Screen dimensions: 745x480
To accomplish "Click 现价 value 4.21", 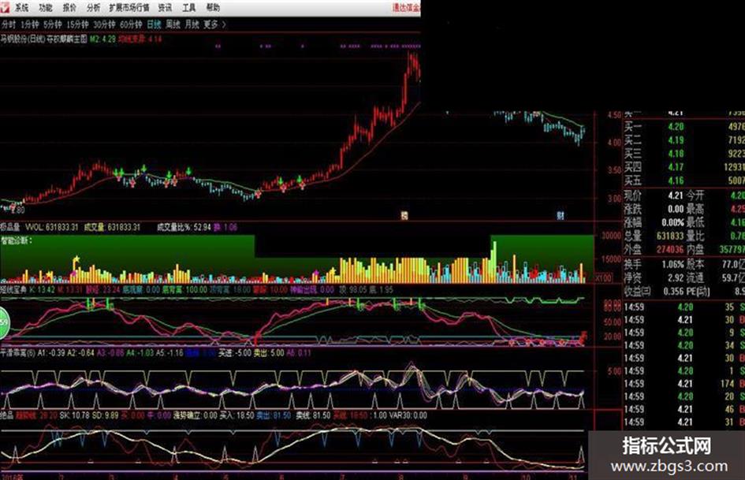I will pos(675,195).
